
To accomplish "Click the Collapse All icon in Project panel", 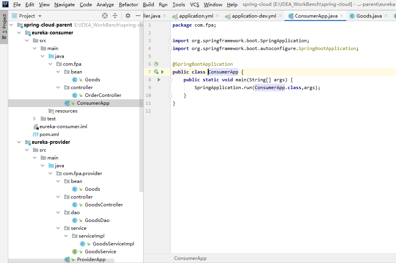I will pyautogui.click(x=115, y=16).
